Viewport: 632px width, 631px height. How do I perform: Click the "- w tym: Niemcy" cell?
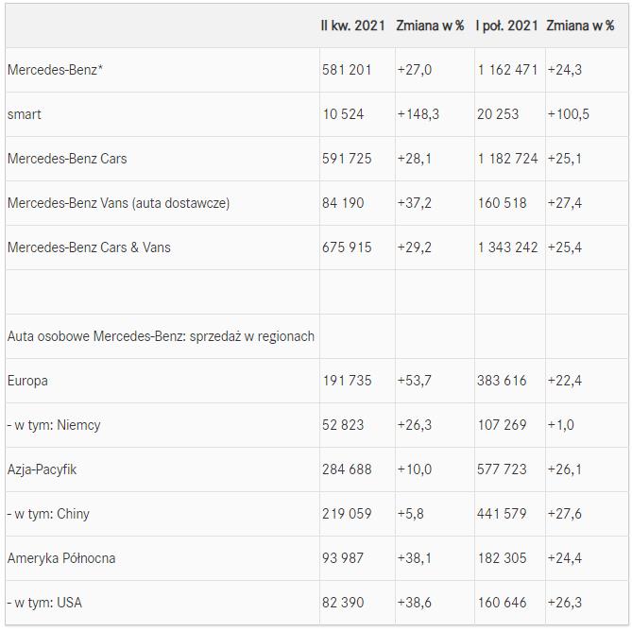pyautogui.click(x=54, y=425)
